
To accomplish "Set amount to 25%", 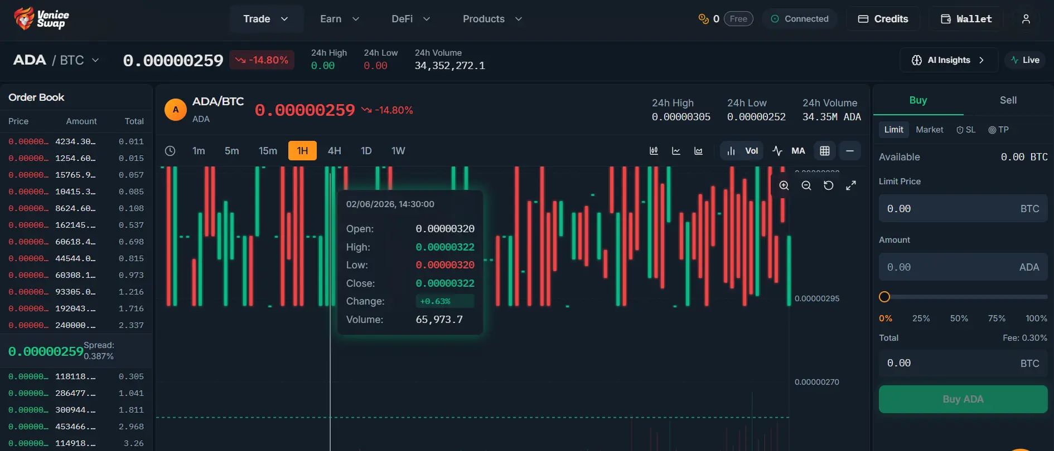I will click(921, 318).
